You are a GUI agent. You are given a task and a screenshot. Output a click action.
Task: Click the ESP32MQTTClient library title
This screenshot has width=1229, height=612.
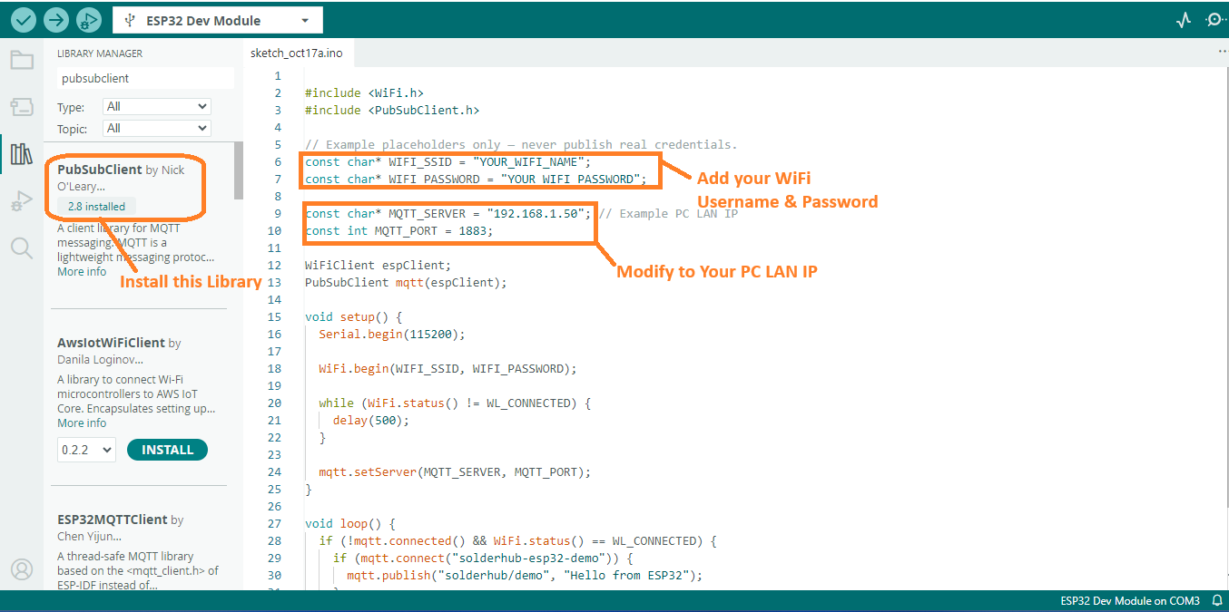click(x=113, y=520)
